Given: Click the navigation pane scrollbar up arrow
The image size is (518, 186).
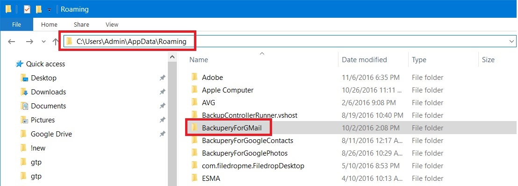Looking at the screenshot, I should click(172, 57).
